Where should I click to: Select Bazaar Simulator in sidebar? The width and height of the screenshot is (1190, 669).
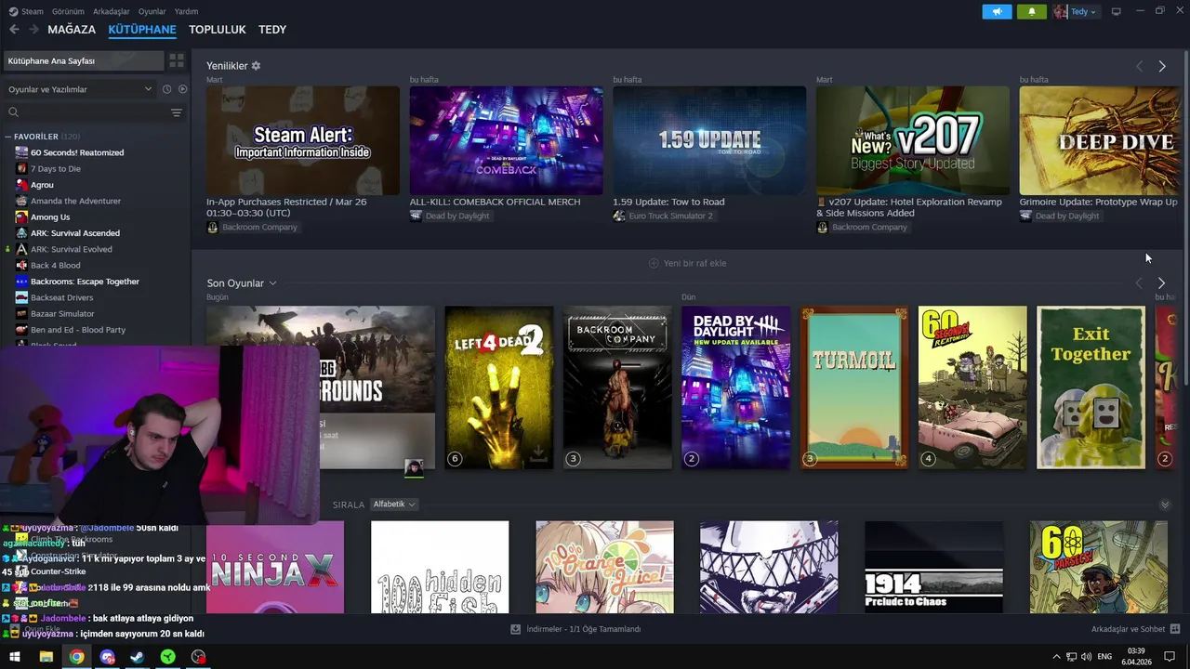pos(62,314)
